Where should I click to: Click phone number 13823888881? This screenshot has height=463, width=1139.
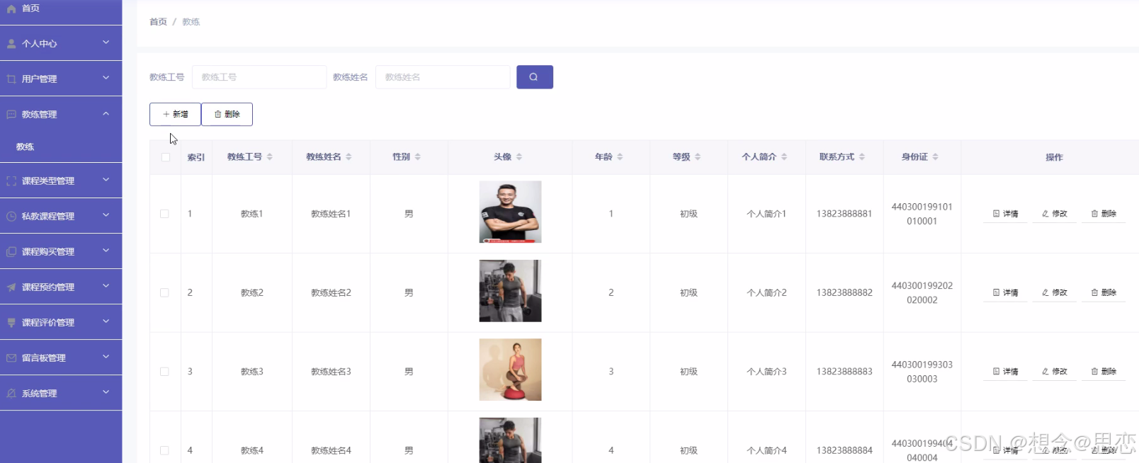[x=844, y=214]
